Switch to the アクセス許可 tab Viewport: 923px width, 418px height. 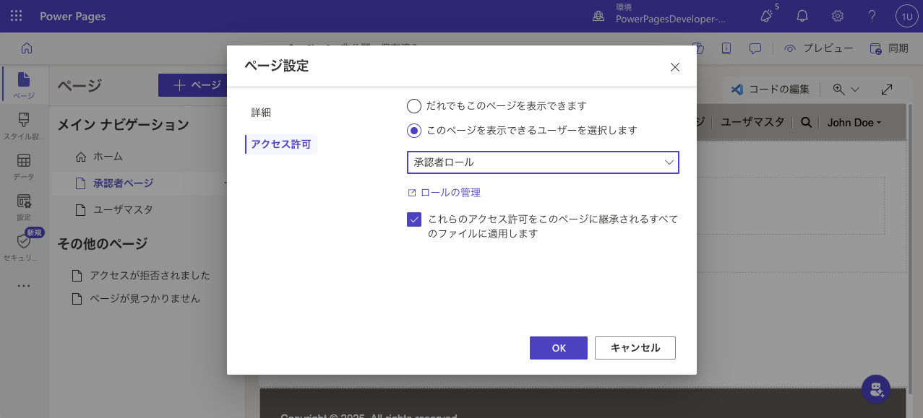tap(280, 144)
